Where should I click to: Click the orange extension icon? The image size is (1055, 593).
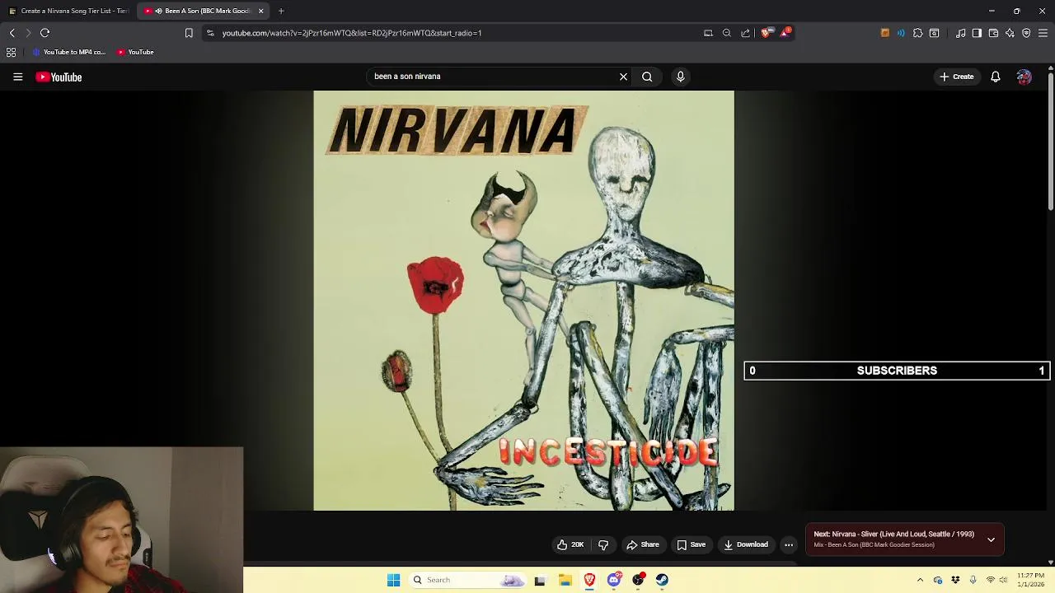tap(885, 33)
